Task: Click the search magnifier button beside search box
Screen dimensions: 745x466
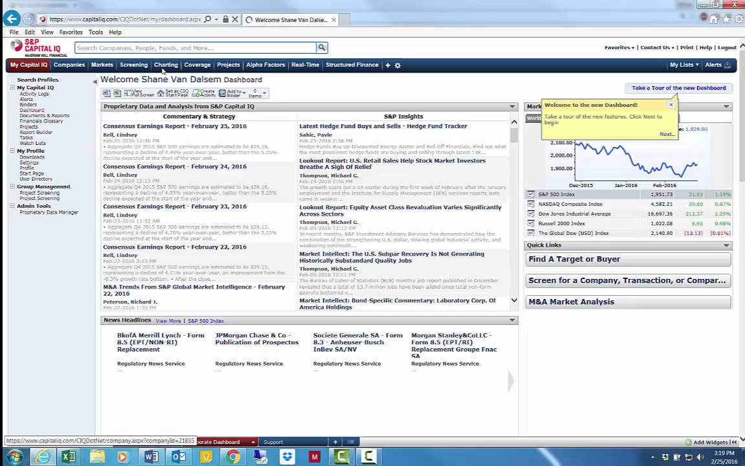Action: pos(321,47)
